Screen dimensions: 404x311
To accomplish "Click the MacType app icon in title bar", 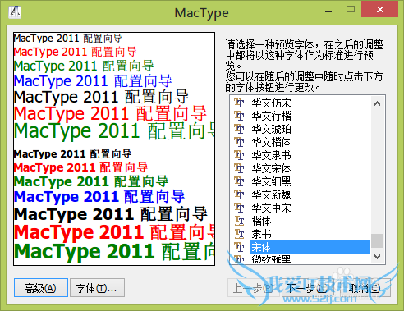I will click(x=15, y=12).
